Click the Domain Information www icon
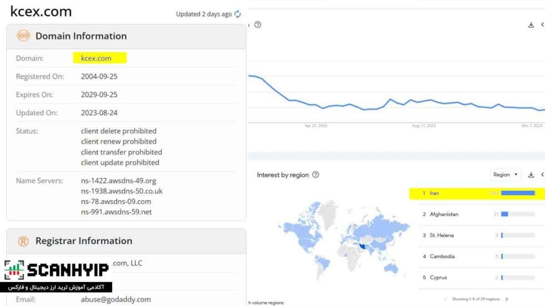The image size is (545, 306). click(23, 36)
